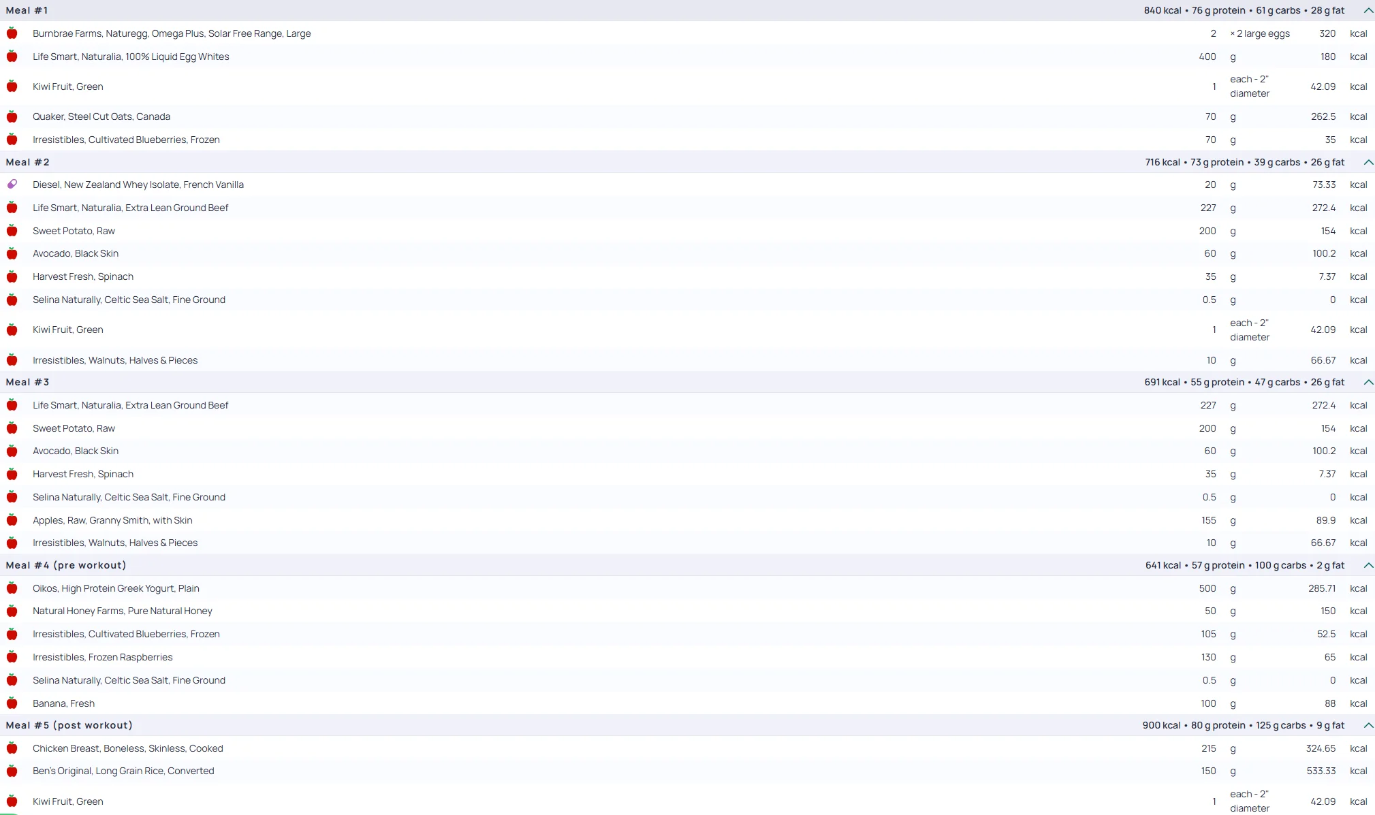Collapse the Meal #3 group
Screen dimensions: 1375x815
pos(1368,382)
